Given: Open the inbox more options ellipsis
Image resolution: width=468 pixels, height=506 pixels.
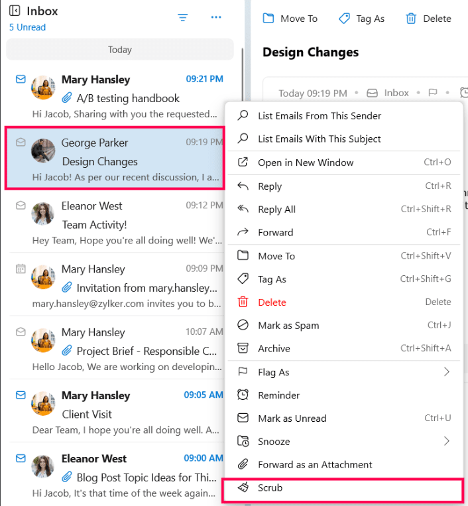Looking at the screenshot, I should tap(216, 17).
